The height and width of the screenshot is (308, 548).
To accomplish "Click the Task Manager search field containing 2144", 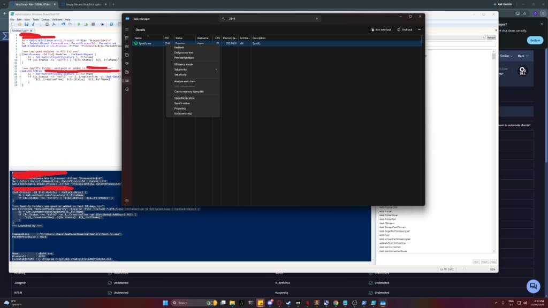I will 270,19.
